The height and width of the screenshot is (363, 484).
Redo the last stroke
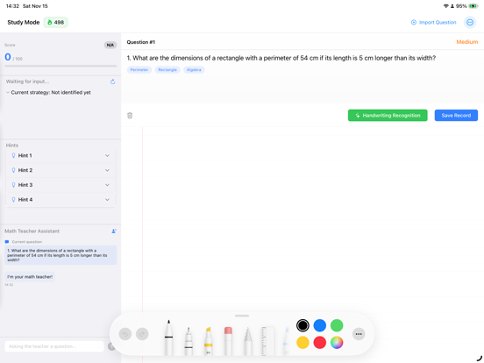(x=142, y=334)
